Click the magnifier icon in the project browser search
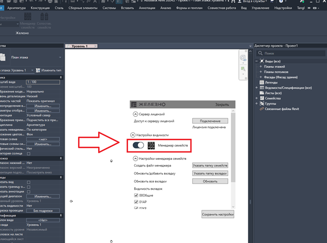The width and height of the screenshot is (327, 243). coord(260,53)
